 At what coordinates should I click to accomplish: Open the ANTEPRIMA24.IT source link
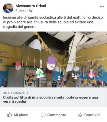(16, 93)
